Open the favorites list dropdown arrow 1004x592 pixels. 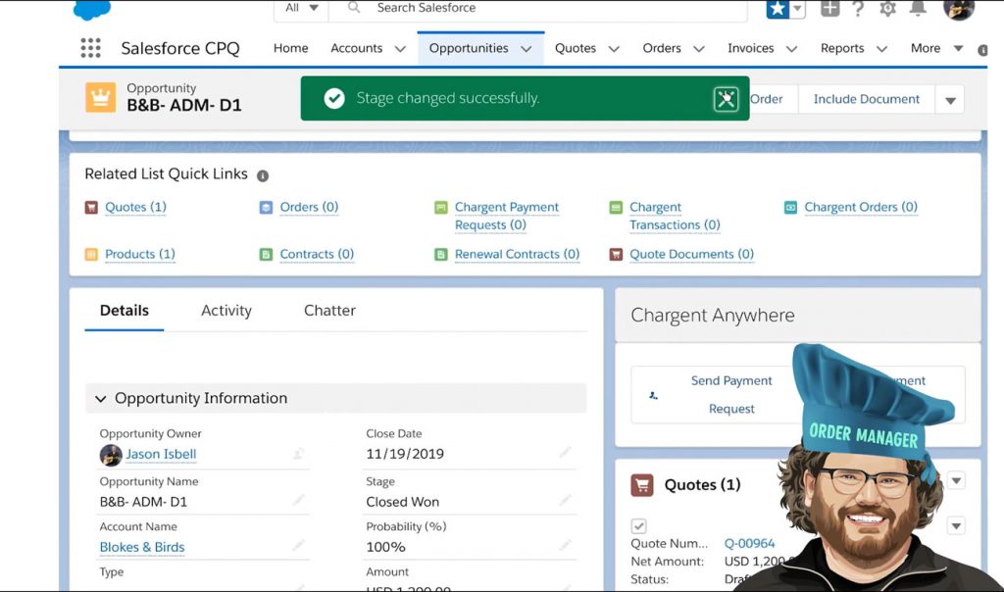(x=797, y=8)
